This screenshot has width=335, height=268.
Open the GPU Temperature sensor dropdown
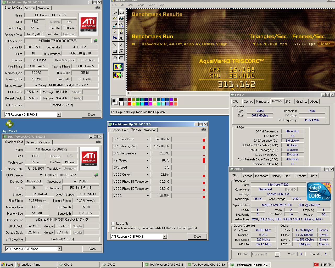[x=148, y=153]
